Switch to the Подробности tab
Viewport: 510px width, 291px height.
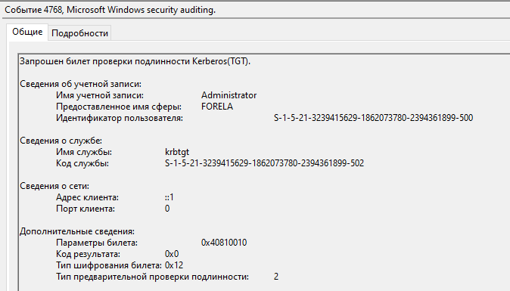pos(79,33)
